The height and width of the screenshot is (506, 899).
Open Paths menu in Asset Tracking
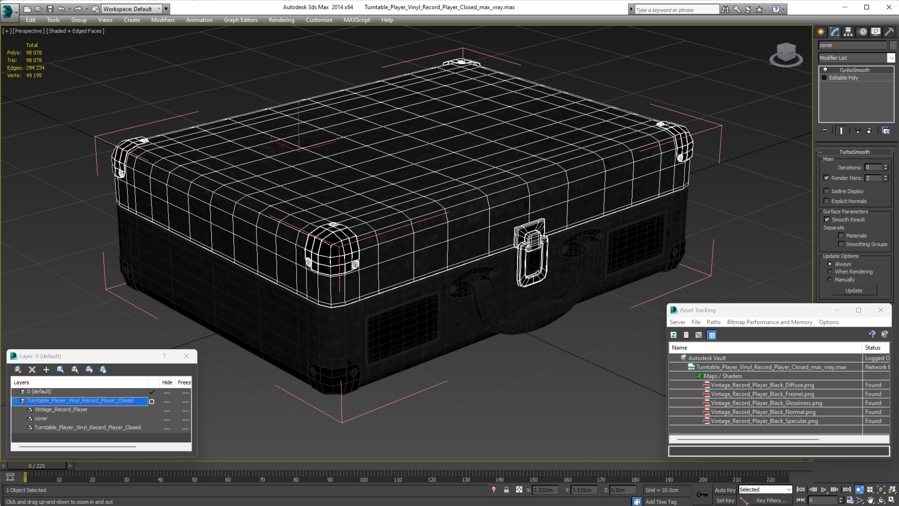(x=713, y=322)
